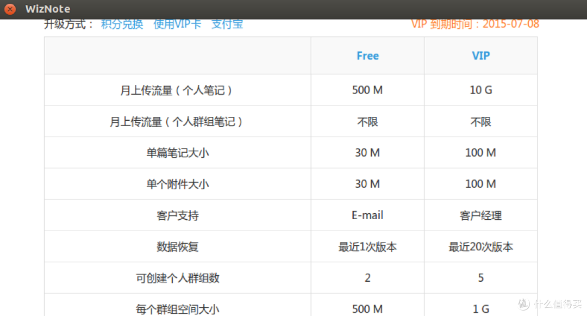Image resolution: width=587 pixels, height=316 pixels.
Task: Open the 积分兑换 upgrade link
Action: point(122,24)
